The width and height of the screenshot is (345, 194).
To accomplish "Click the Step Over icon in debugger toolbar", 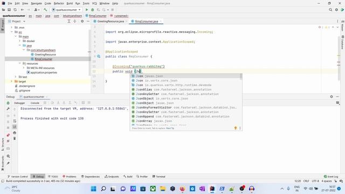I will [x=52, y=103].
